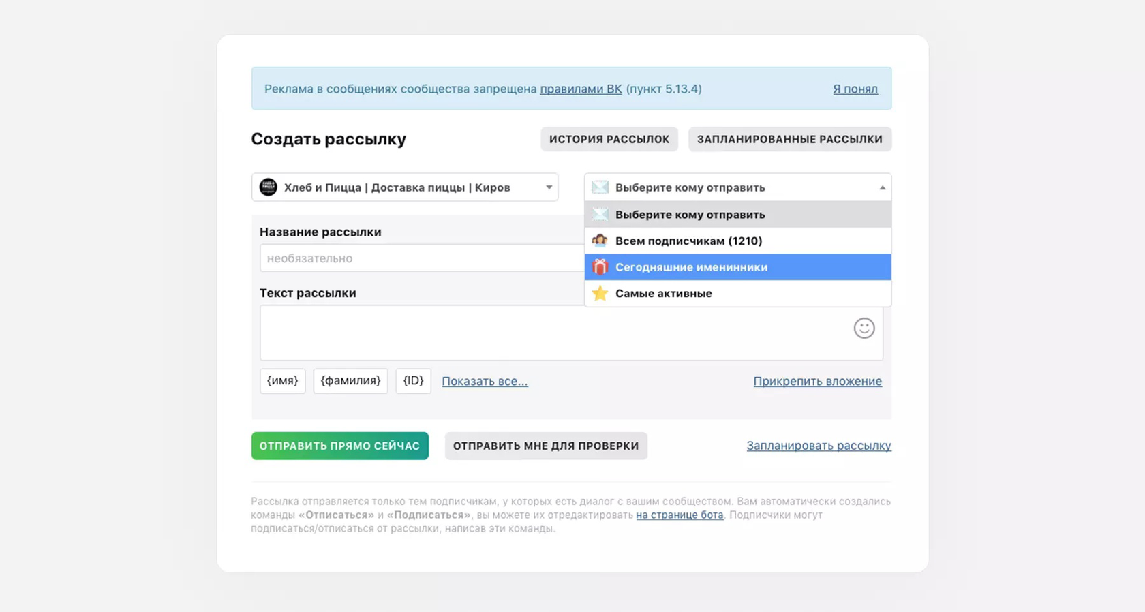Open community dropdown Хлеб и Пицца
The width and height of the screenshot is (1145, 612).
pyautogui.click(x=405, y=187)
